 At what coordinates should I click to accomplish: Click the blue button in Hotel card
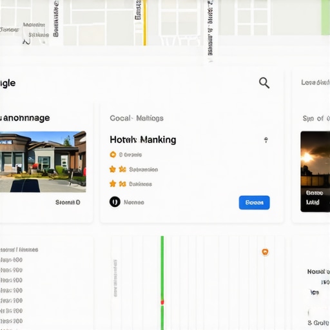pos(254,202)
